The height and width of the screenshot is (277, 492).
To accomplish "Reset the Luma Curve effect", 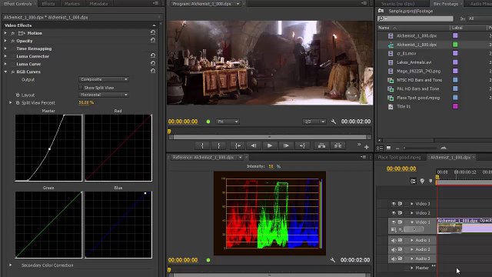I will click(153, 63).
